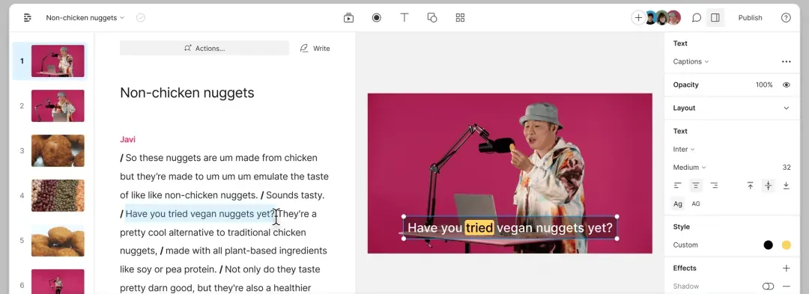809x294 pixels.
Task: Select scene 1 thumbnail
Action: [58, 61]
